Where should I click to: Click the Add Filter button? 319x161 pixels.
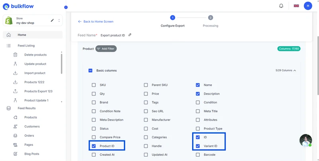coord(106,48)
